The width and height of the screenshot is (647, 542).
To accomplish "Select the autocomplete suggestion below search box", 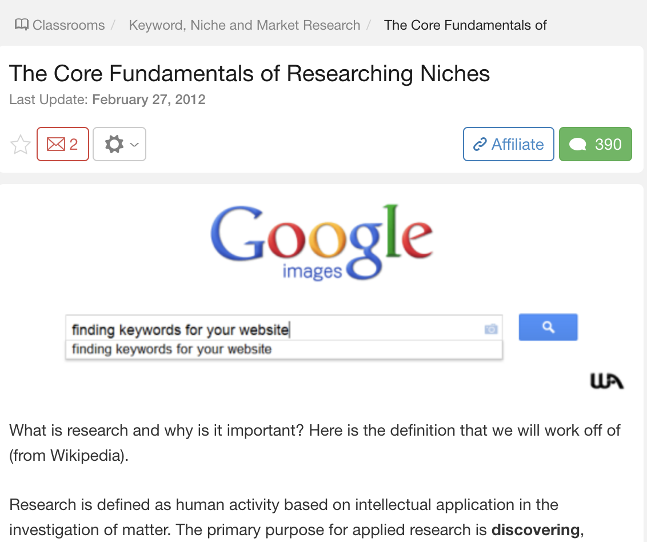I will tap(284, 350).
